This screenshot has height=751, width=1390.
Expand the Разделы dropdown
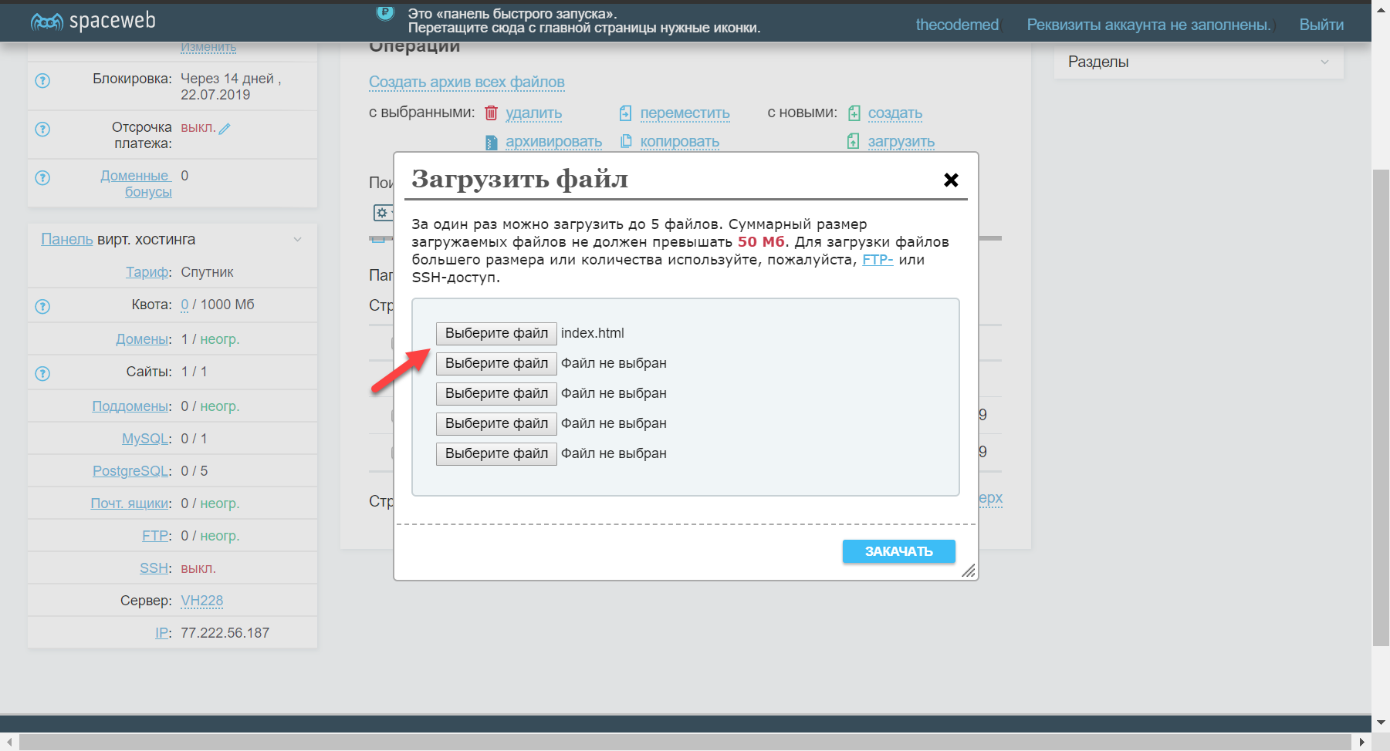coord(1324,62)
